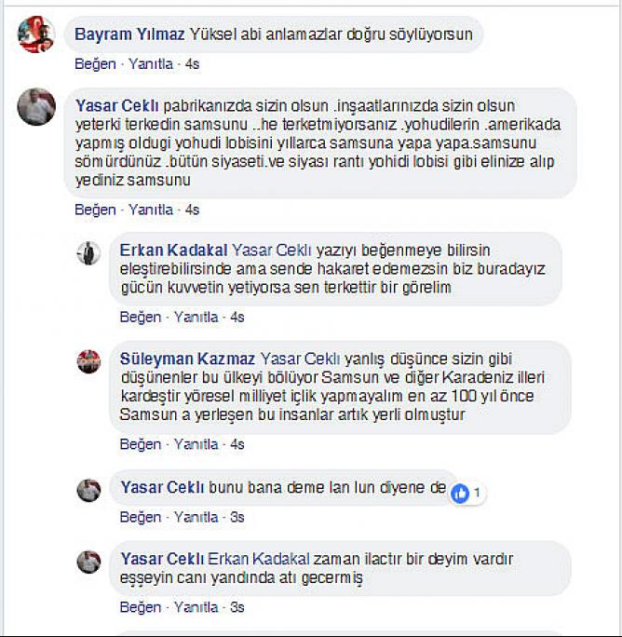Click Yanıtla under Süleyman Kazmaz's reply

click(x=196, y=444)
